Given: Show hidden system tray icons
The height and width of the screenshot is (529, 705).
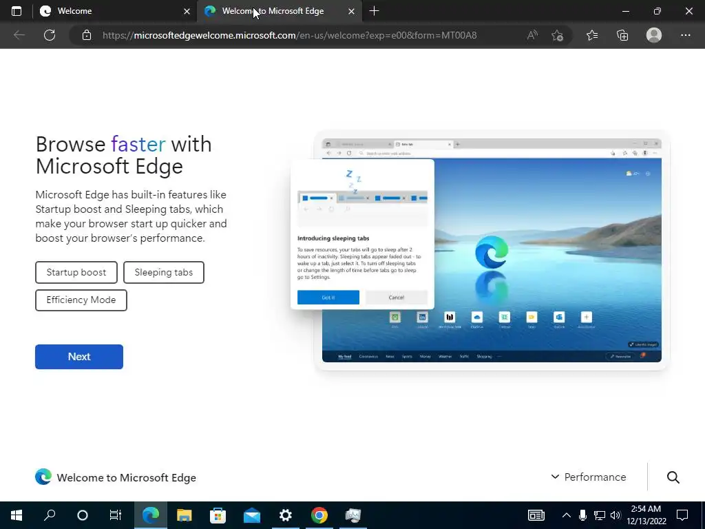Looking at the screenshot, I should pyautogui.click(x=567, y=515).
